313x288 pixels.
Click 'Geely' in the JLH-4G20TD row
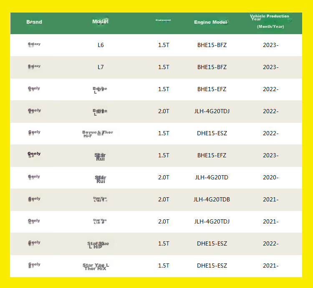pyautogui.click(x=34, y=177)
